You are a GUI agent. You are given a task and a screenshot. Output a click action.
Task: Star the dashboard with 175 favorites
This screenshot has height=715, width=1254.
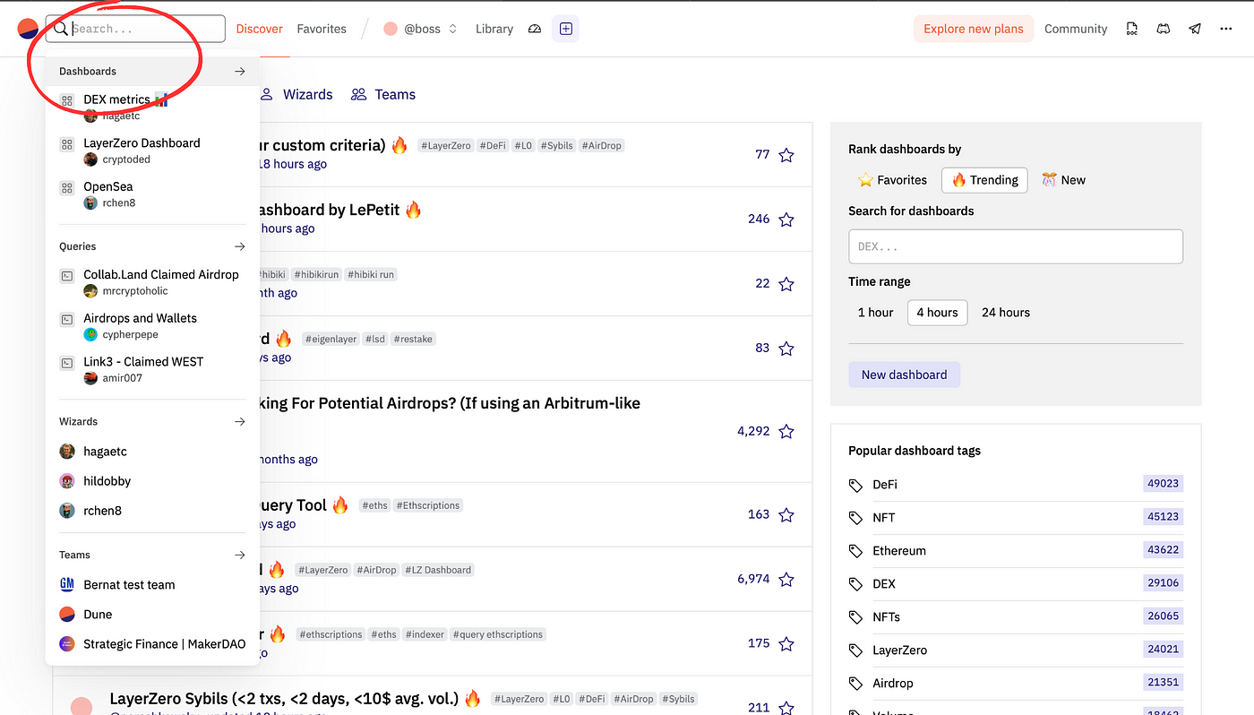[786, 643]
